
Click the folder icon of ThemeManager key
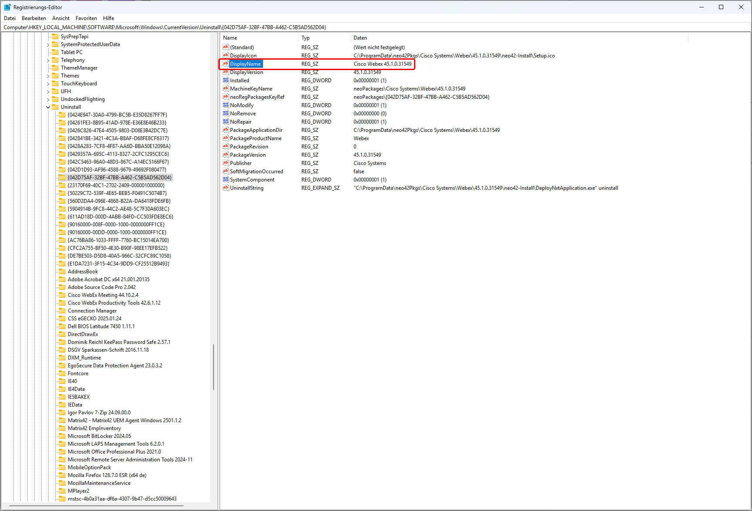(x=55, y=68)
